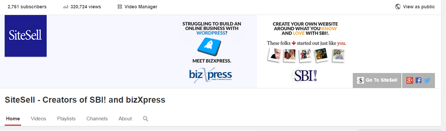Switch to the Videos tab
Image resolution: width=446 pixels, height=131 pixels.
(x=39, y=119)
